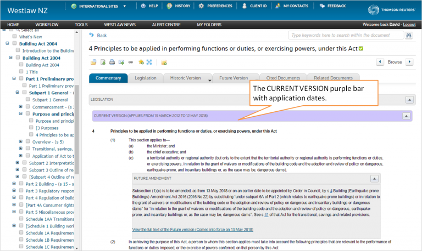
Task: Tick the Part 3 Regulatory responsibilities checkbox
Action: pos(21,191)
